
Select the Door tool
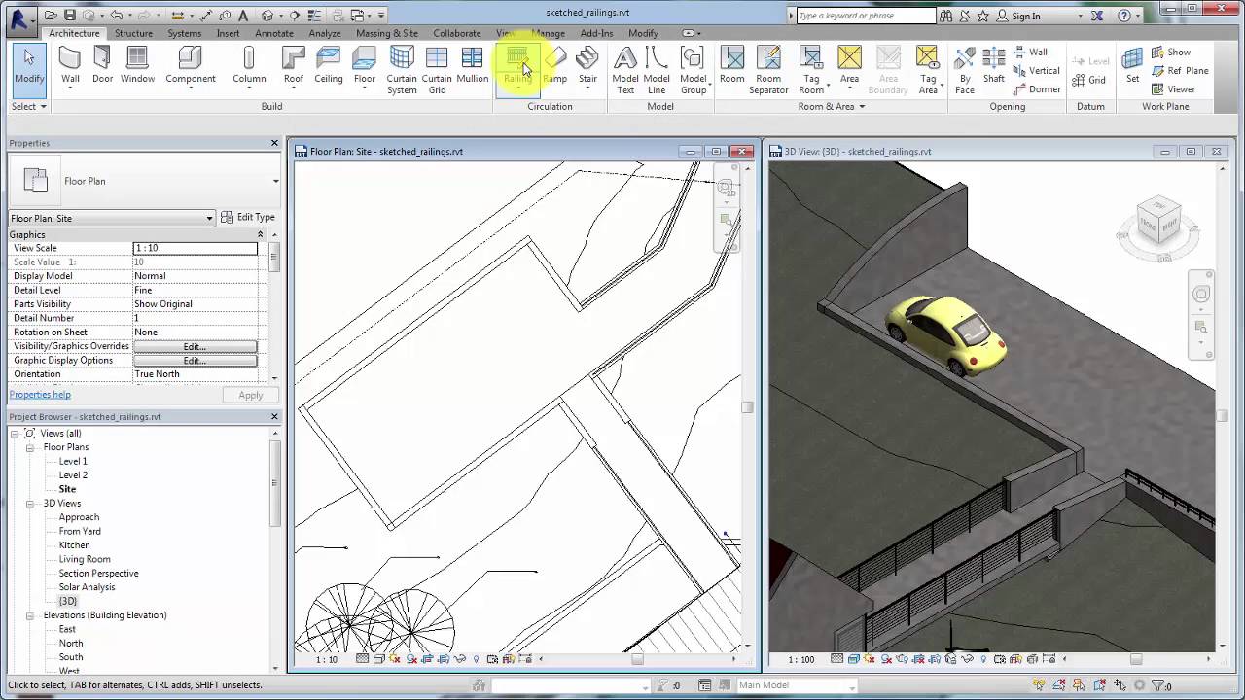(102, 66)
